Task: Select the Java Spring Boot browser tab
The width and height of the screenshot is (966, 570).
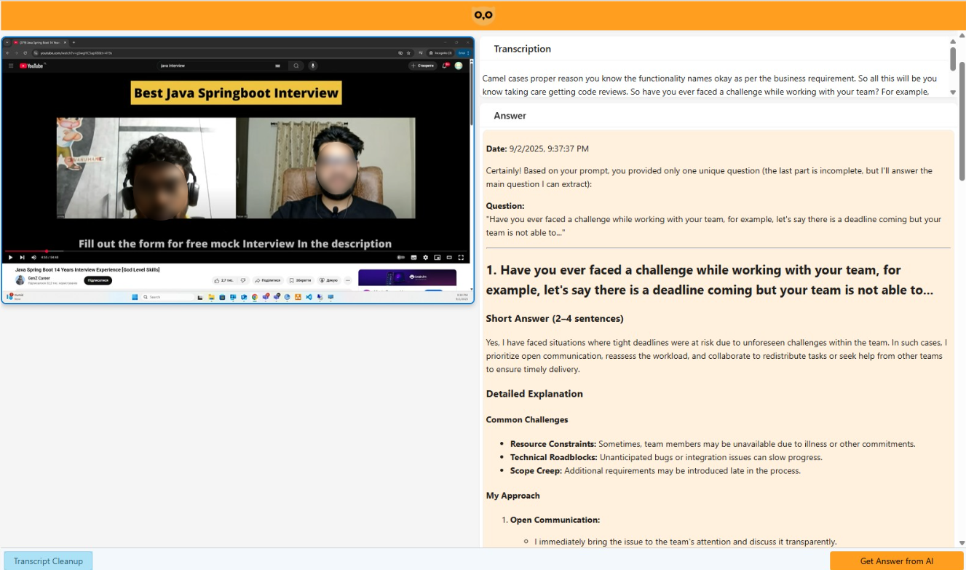Action: [x=40, y=42]
